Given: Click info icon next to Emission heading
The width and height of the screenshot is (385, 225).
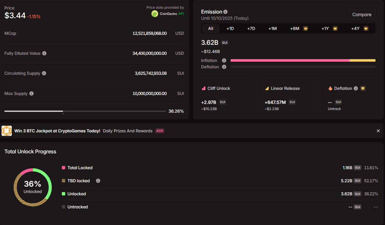Looking at the screenshot, I should (x=226, y=12).
